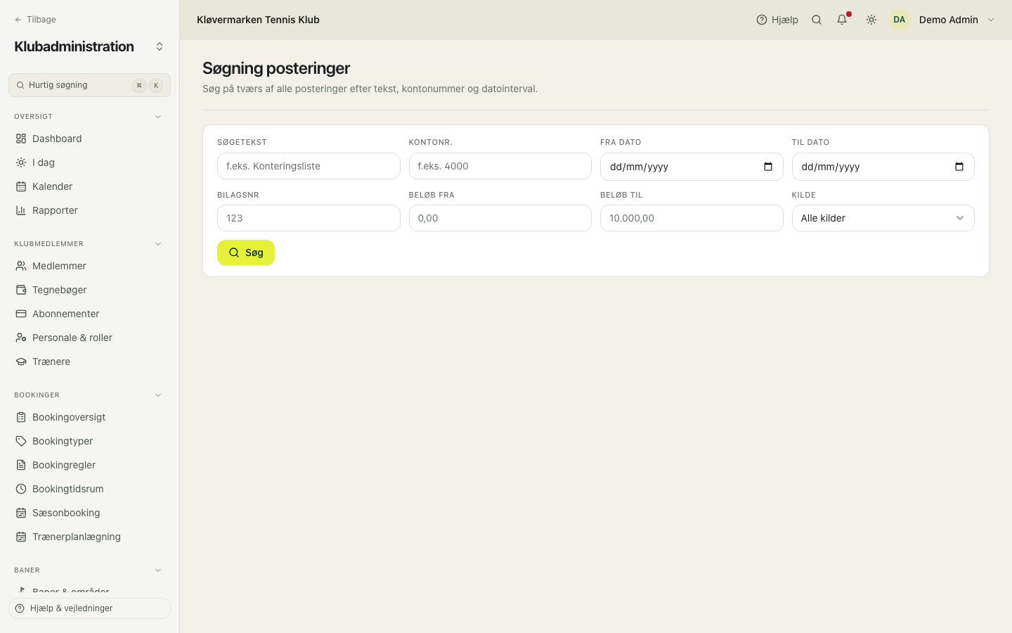Open the Demo Admin user menu
1012x633 pixels.
[942, 20]
